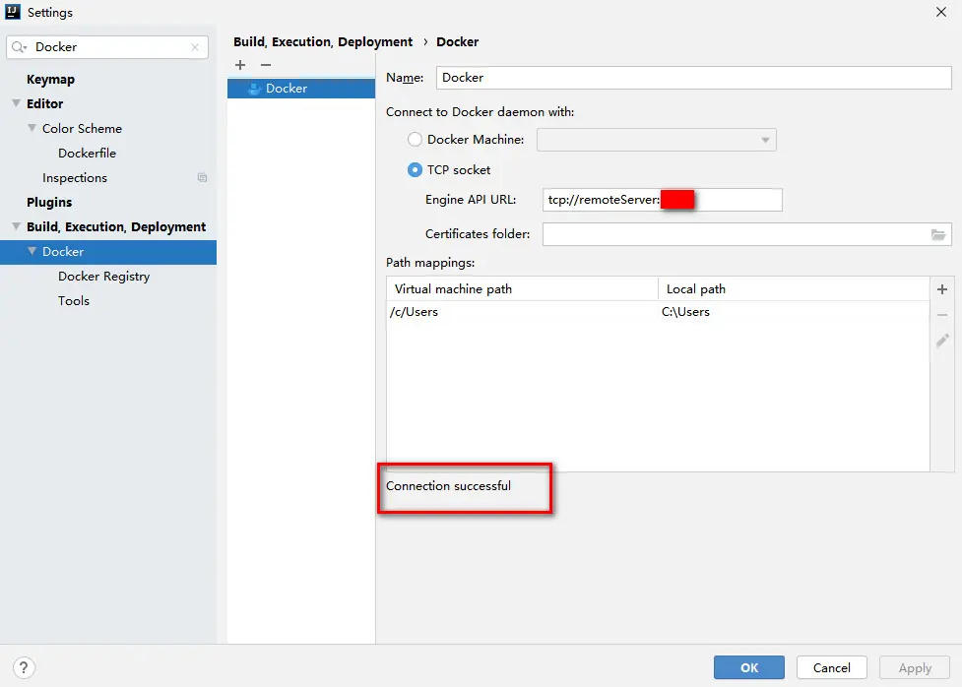
Task: Select Docker whale item in list
Action: (x=300, y=89)
